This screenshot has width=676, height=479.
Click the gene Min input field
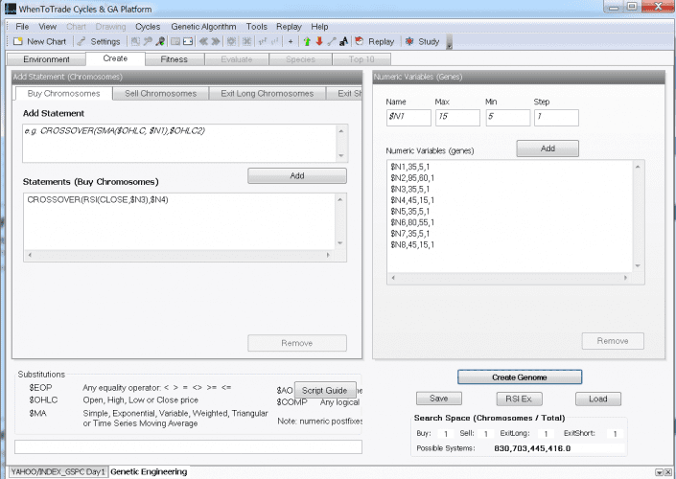[x=508, y=117]
